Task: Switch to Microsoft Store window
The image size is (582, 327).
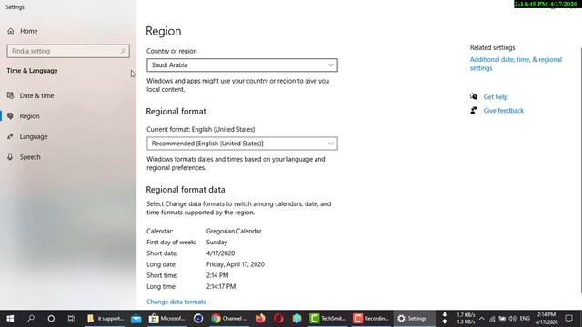Action: [166, 319]
